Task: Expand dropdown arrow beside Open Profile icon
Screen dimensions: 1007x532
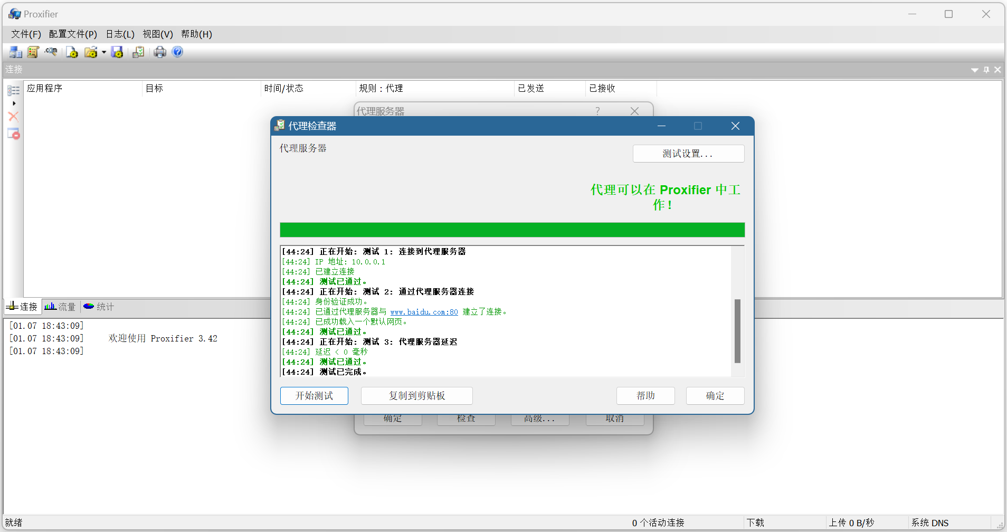Action: click(104, 52)
